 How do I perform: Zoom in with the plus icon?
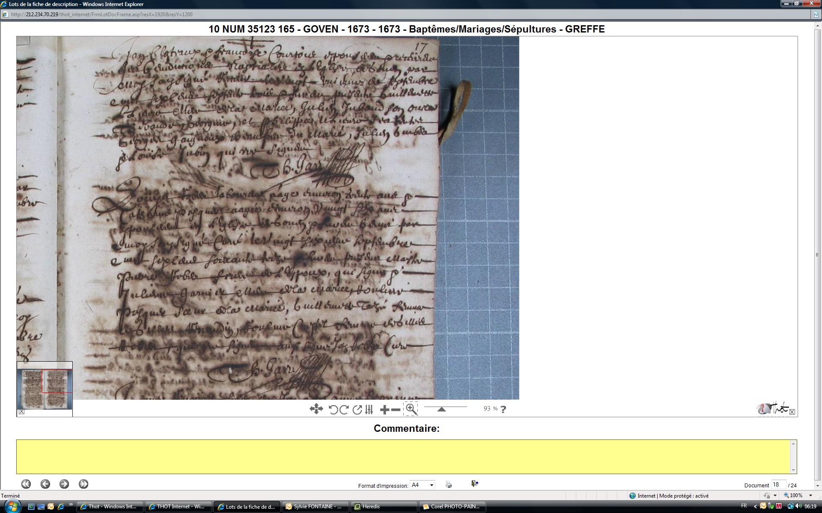(384, 410)
